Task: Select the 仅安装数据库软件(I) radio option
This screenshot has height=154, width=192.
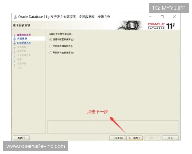Action: pos(61,46)
